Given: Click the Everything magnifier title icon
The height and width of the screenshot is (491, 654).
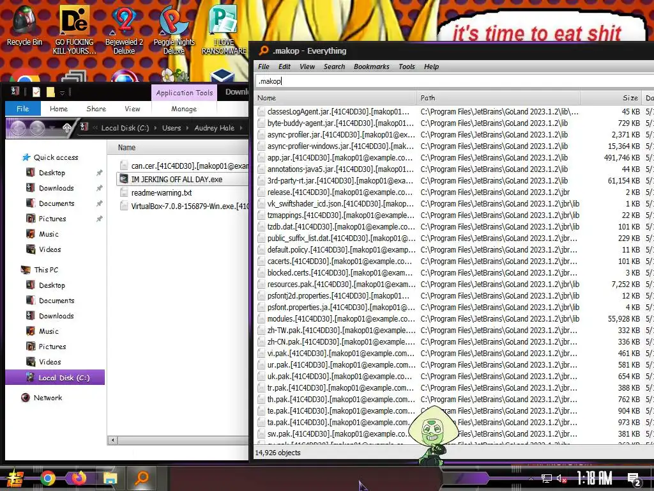Looking at the screenshot, I should [264, 51].
